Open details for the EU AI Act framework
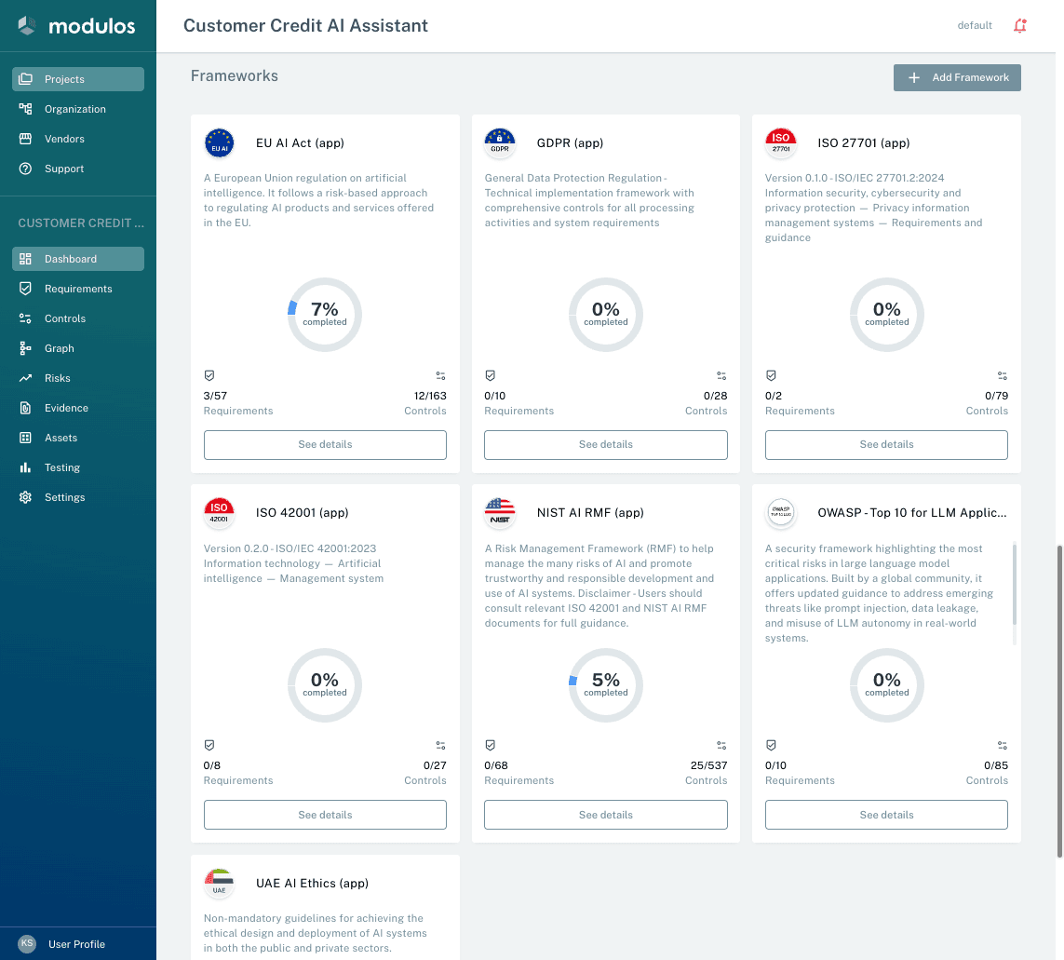The image size is (1064, 960). pyautogui.click(x=324, y=445)
